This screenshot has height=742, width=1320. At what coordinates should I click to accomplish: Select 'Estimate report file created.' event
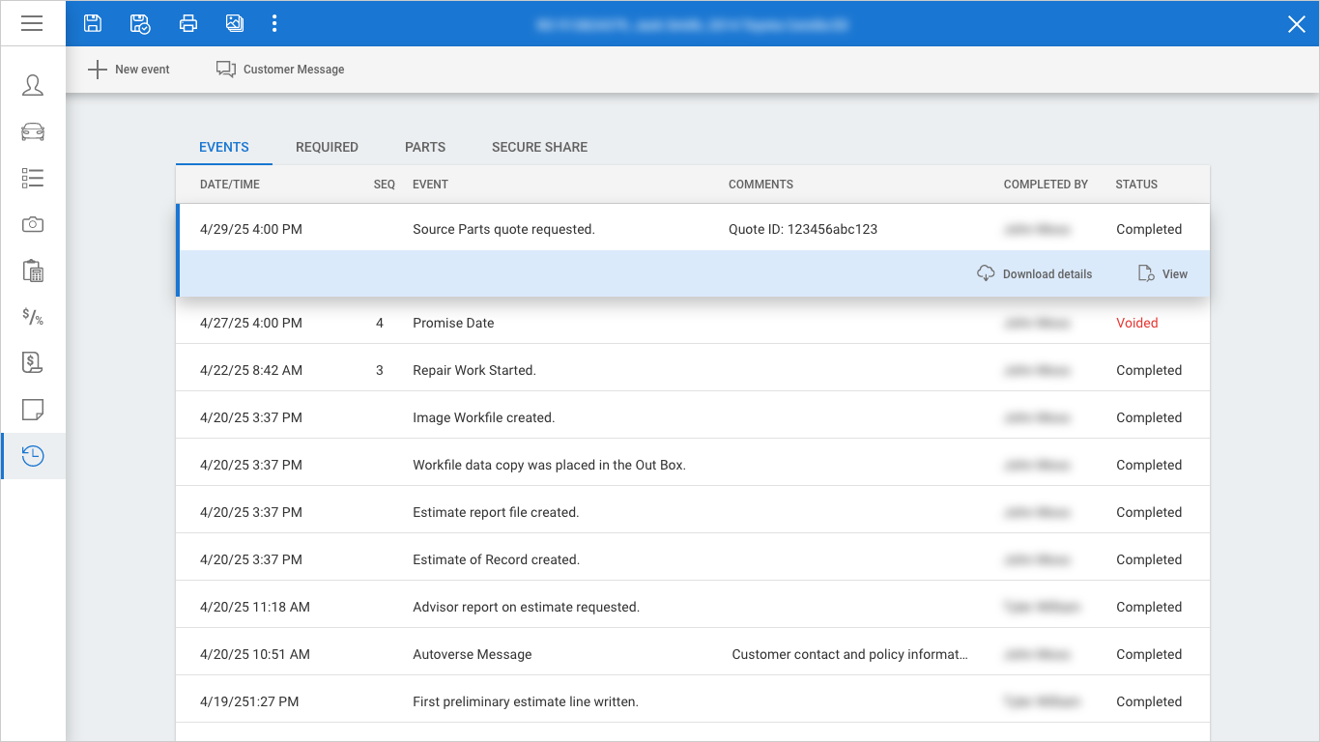496,512
